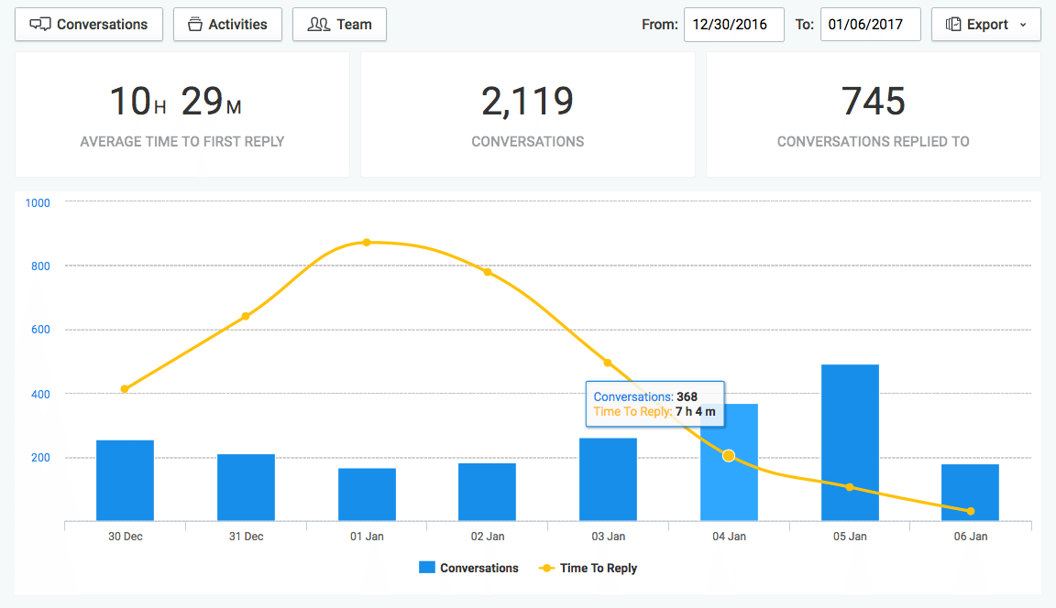Open the To date picker showing 01/06/2017
Screen dimensions: 1056x608
(x=870, y=25)
